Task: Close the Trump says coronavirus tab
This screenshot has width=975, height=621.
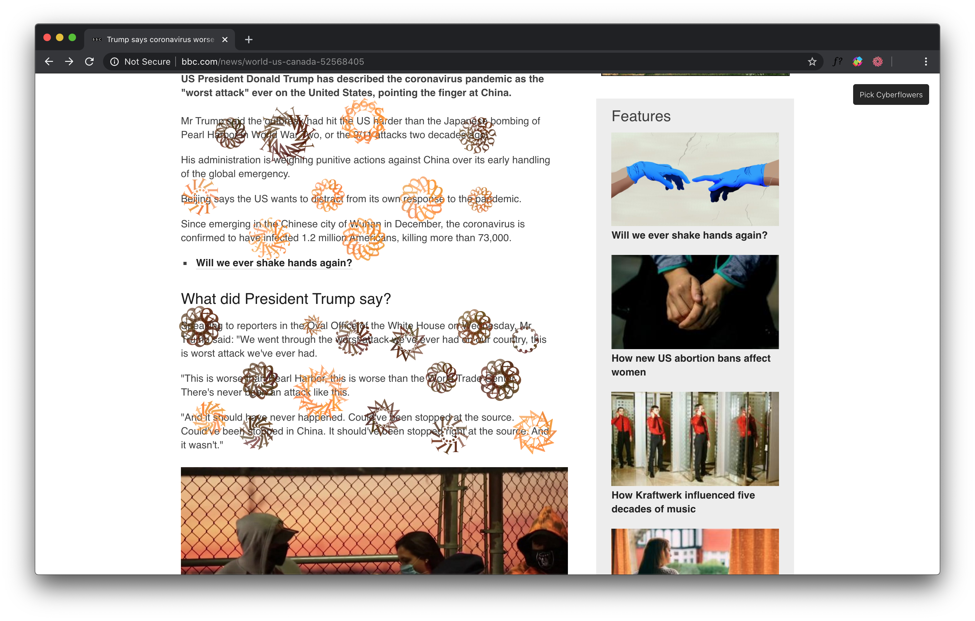Action: click(225, 39)
